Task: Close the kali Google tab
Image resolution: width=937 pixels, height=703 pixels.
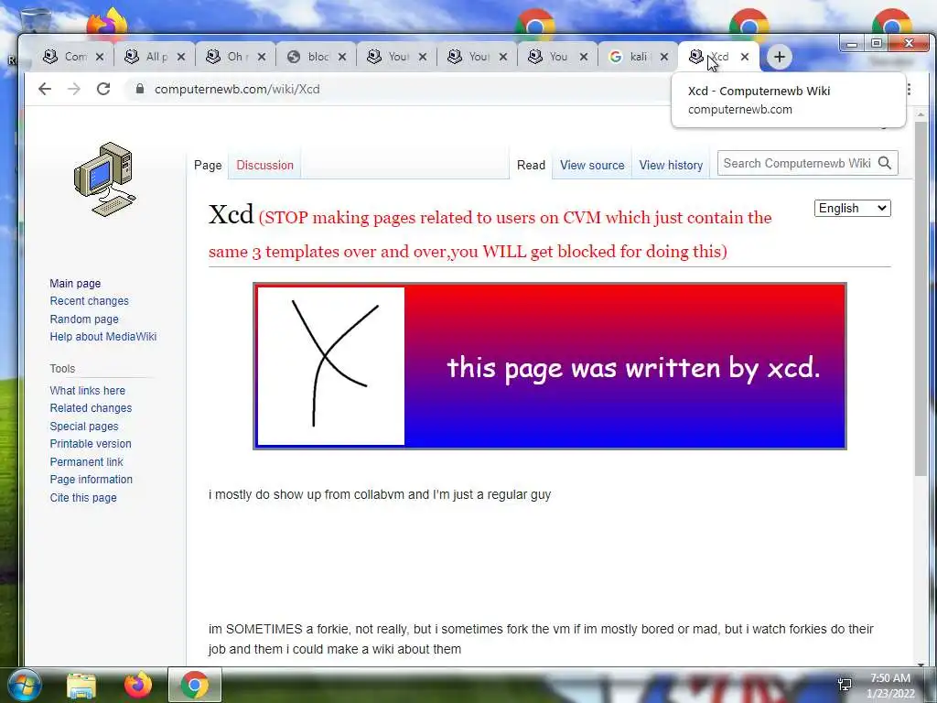Action: [x=664, y=57]
